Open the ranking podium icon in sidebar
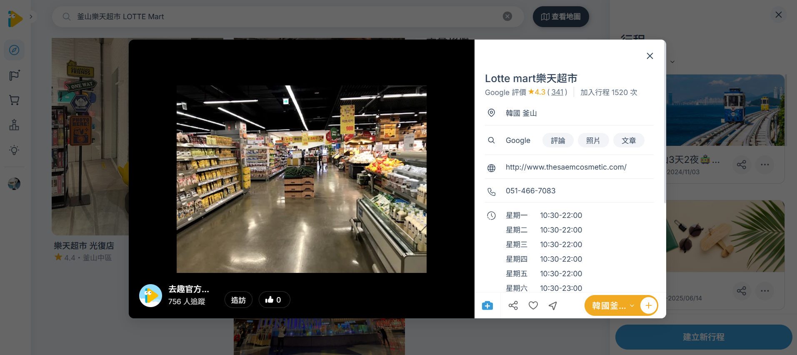This screenshot has width=797, height=355. coord(14,125)
